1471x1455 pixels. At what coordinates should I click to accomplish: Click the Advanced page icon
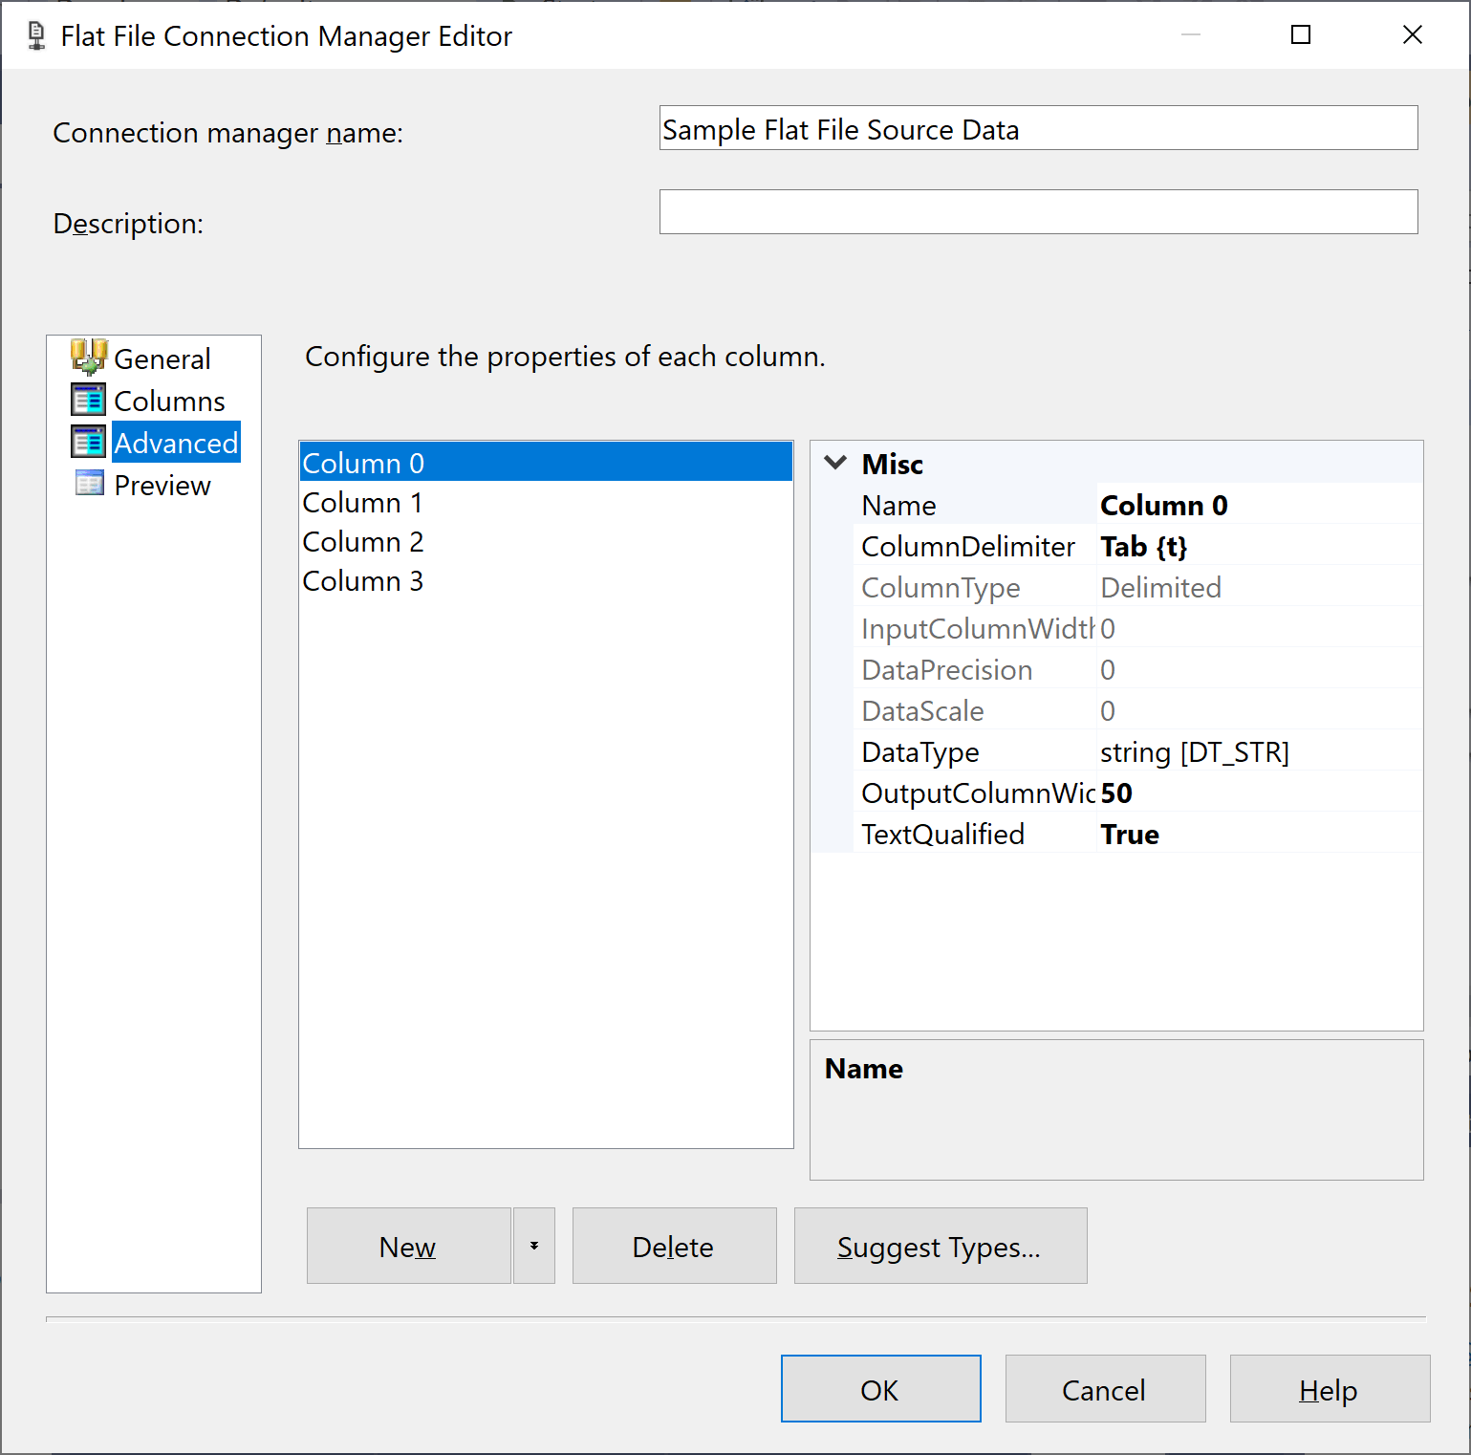(x=88, y=442)
